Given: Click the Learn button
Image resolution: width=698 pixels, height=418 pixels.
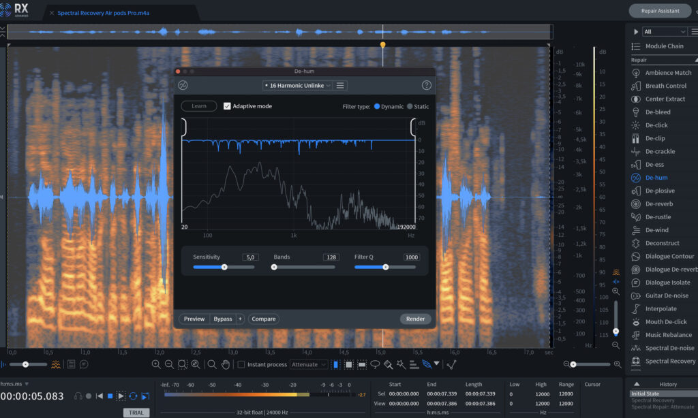Looking at the screenshot, I should (x=199, y=106).
